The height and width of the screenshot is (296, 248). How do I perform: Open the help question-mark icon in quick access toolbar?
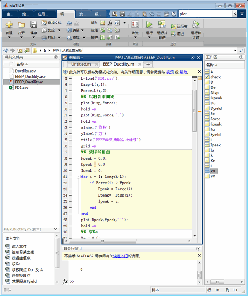tap(174, 14)
